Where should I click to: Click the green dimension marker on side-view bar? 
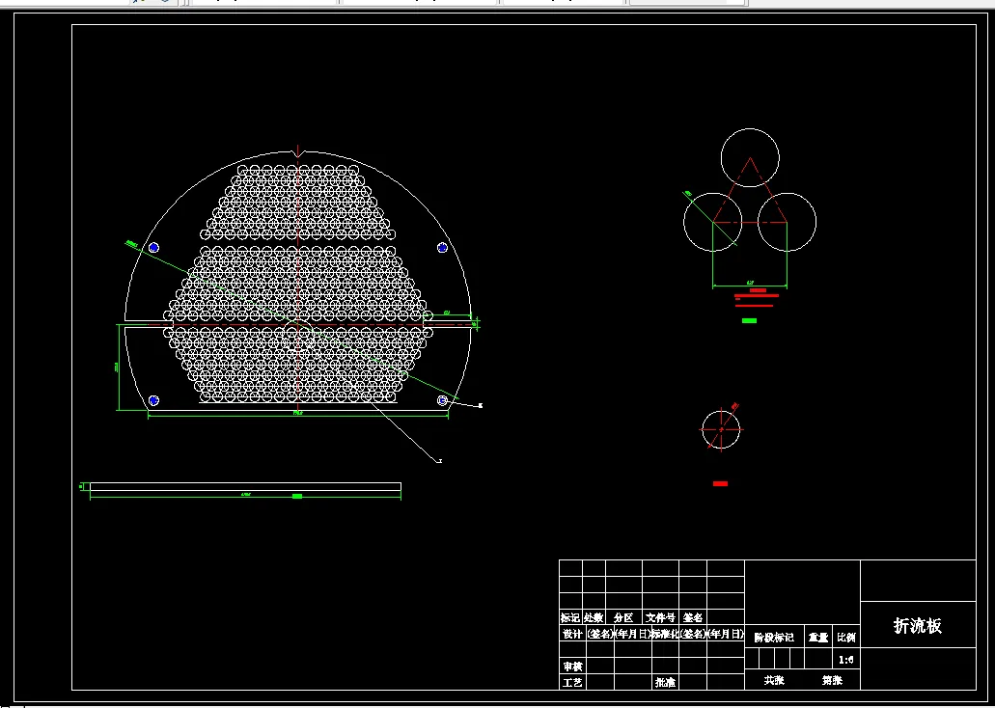click(x=297, y=496)
